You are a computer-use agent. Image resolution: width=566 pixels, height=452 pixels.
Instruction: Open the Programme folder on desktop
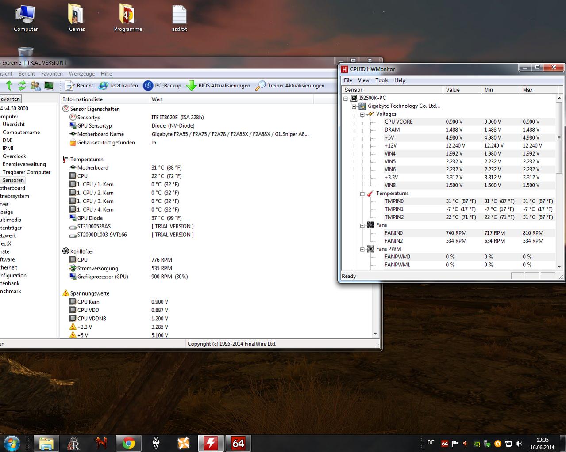click(128, 18)
